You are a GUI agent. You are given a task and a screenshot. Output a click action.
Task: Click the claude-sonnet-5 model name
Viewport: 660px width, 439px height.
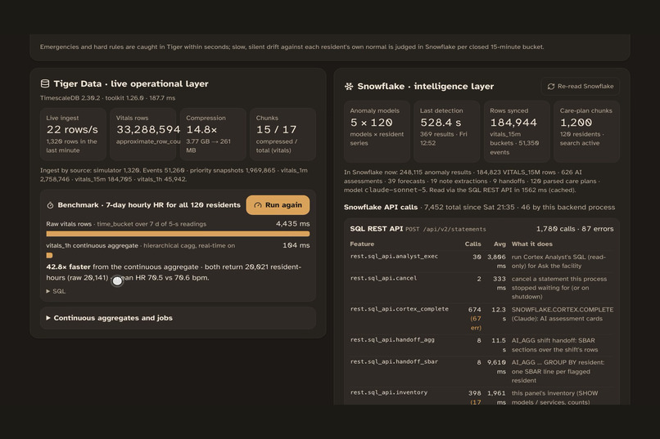396,190
